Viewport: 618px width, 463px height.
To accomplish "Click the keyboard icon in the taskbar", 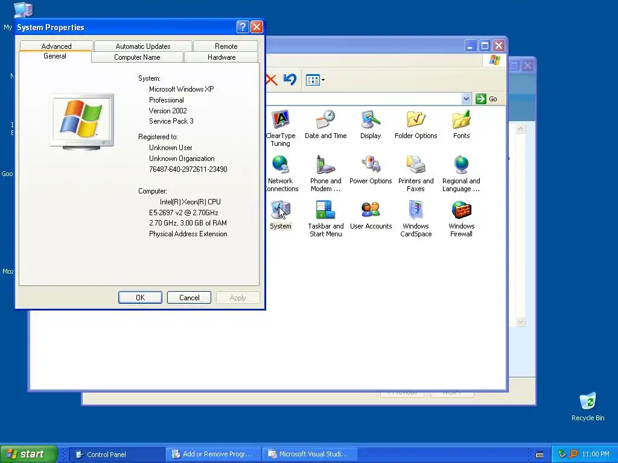I will click(540, 455).
